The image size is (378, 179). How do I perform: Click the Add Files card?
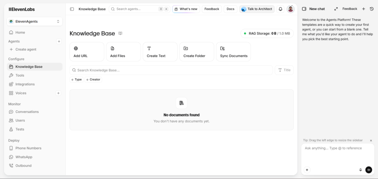pyautogui.click(x=123, y=52)
